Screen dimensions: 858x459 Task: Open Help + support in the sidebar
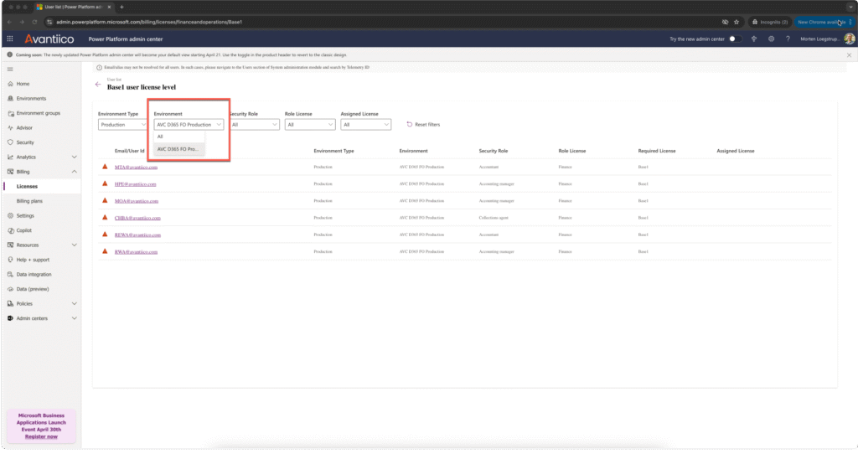pos(33,260)
